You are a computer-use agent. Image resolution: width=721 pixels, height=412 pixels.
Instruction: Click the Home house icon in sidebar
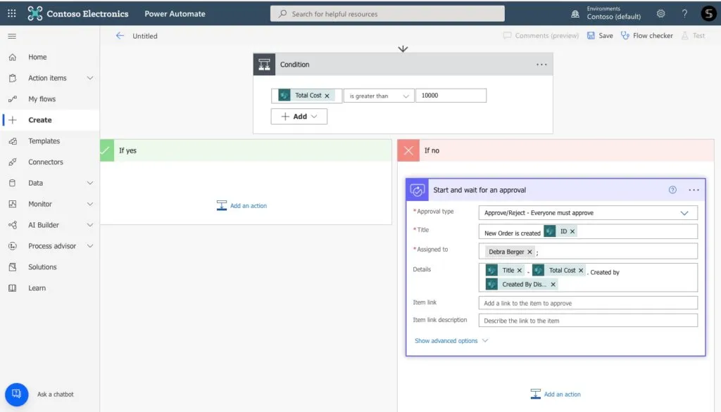pos(13,57)
